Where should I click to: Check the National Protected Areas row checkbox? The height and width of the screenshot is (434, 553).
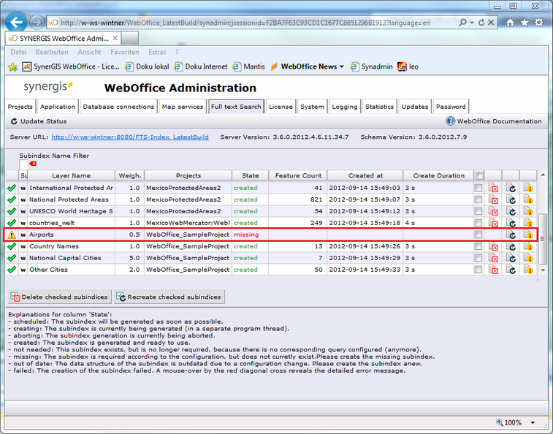coord(478,199)
